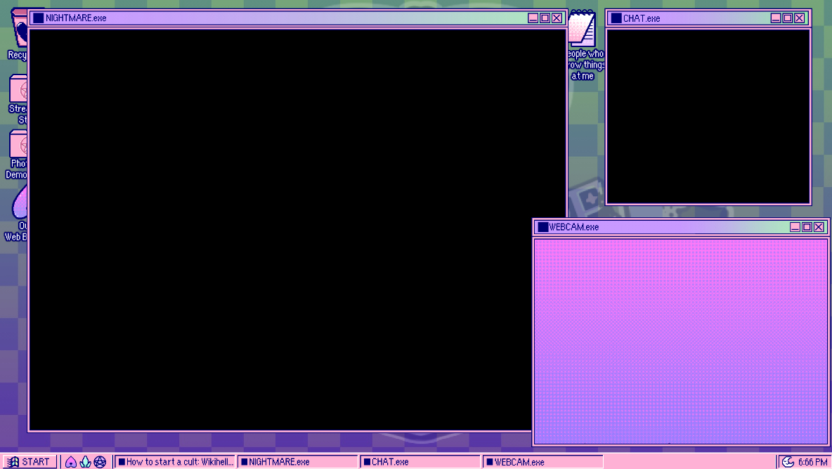Click the CHAT.exe title bar icon
Image resolution: width=832 pixels, height=469 pixels.
point(616,18)
